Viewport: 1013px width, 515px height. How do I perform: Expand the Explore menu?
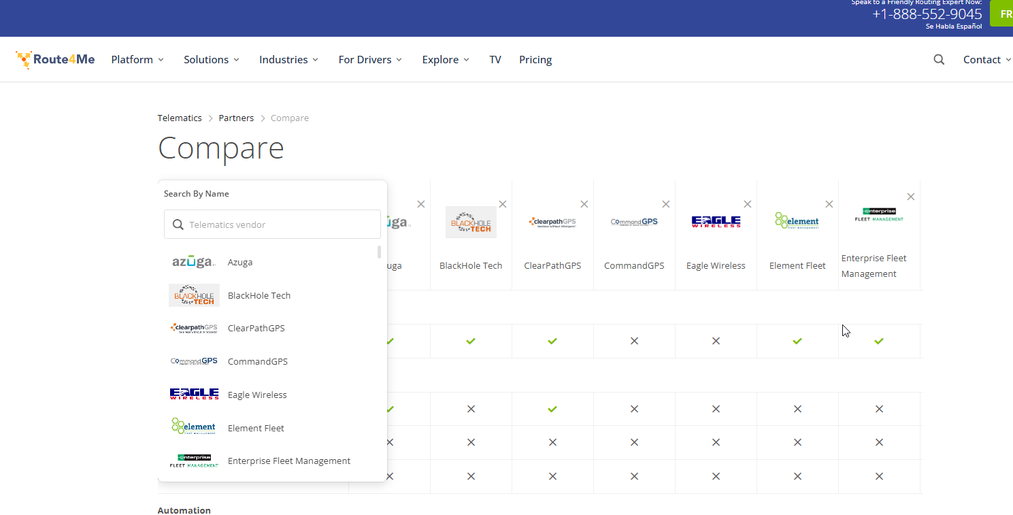tap(446, 60)
